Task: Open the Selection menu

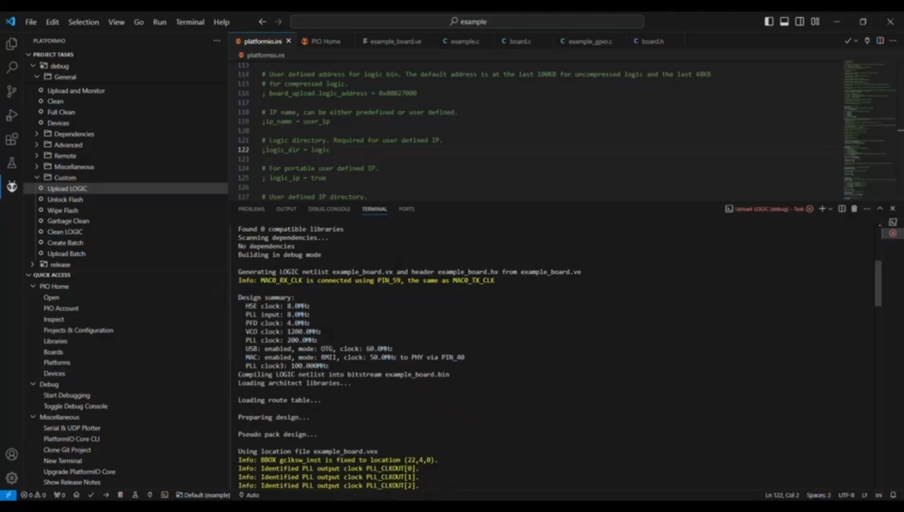Action: click(x=83, y=22)
